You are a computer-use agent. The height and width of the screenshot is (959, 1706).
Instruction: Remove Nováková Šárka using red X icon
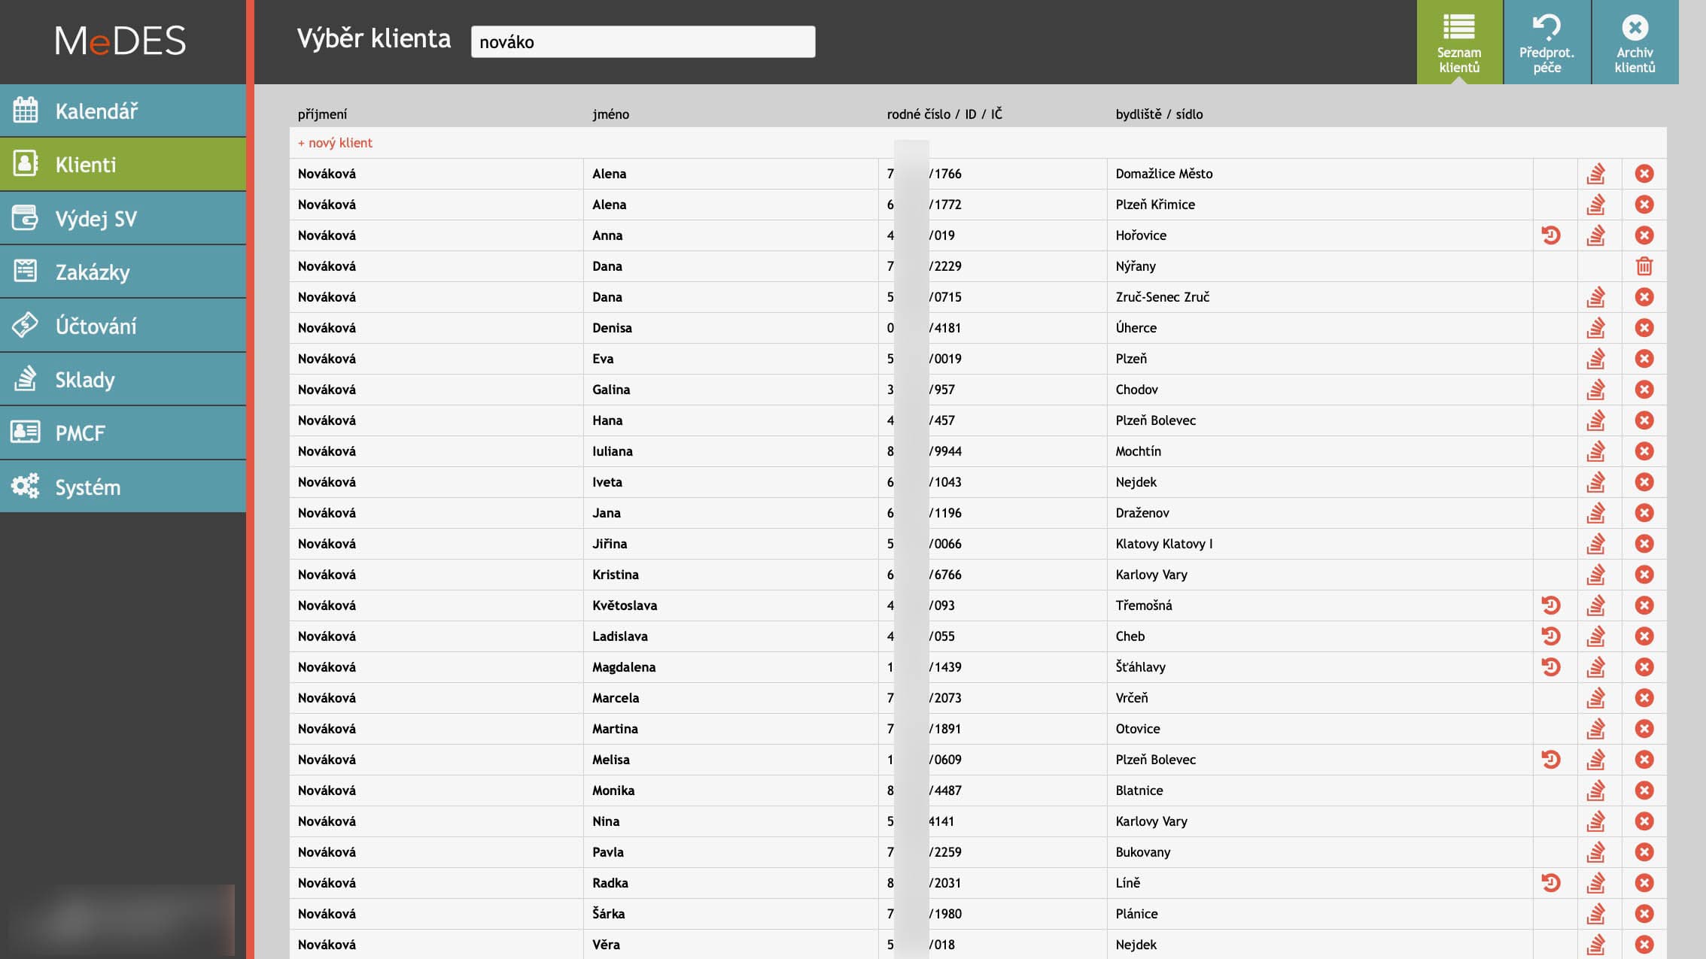[x=1644, y=914]
